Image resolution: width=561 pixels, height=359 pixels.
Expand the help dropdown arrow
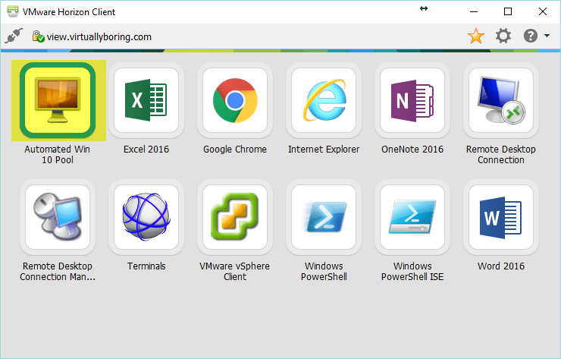(x=547, y=36)
